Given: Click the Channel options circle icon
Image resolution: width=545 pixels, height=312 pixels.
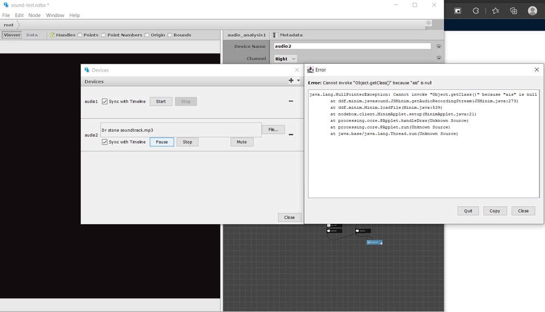Looking at the screenshot, I should [439, 58].
